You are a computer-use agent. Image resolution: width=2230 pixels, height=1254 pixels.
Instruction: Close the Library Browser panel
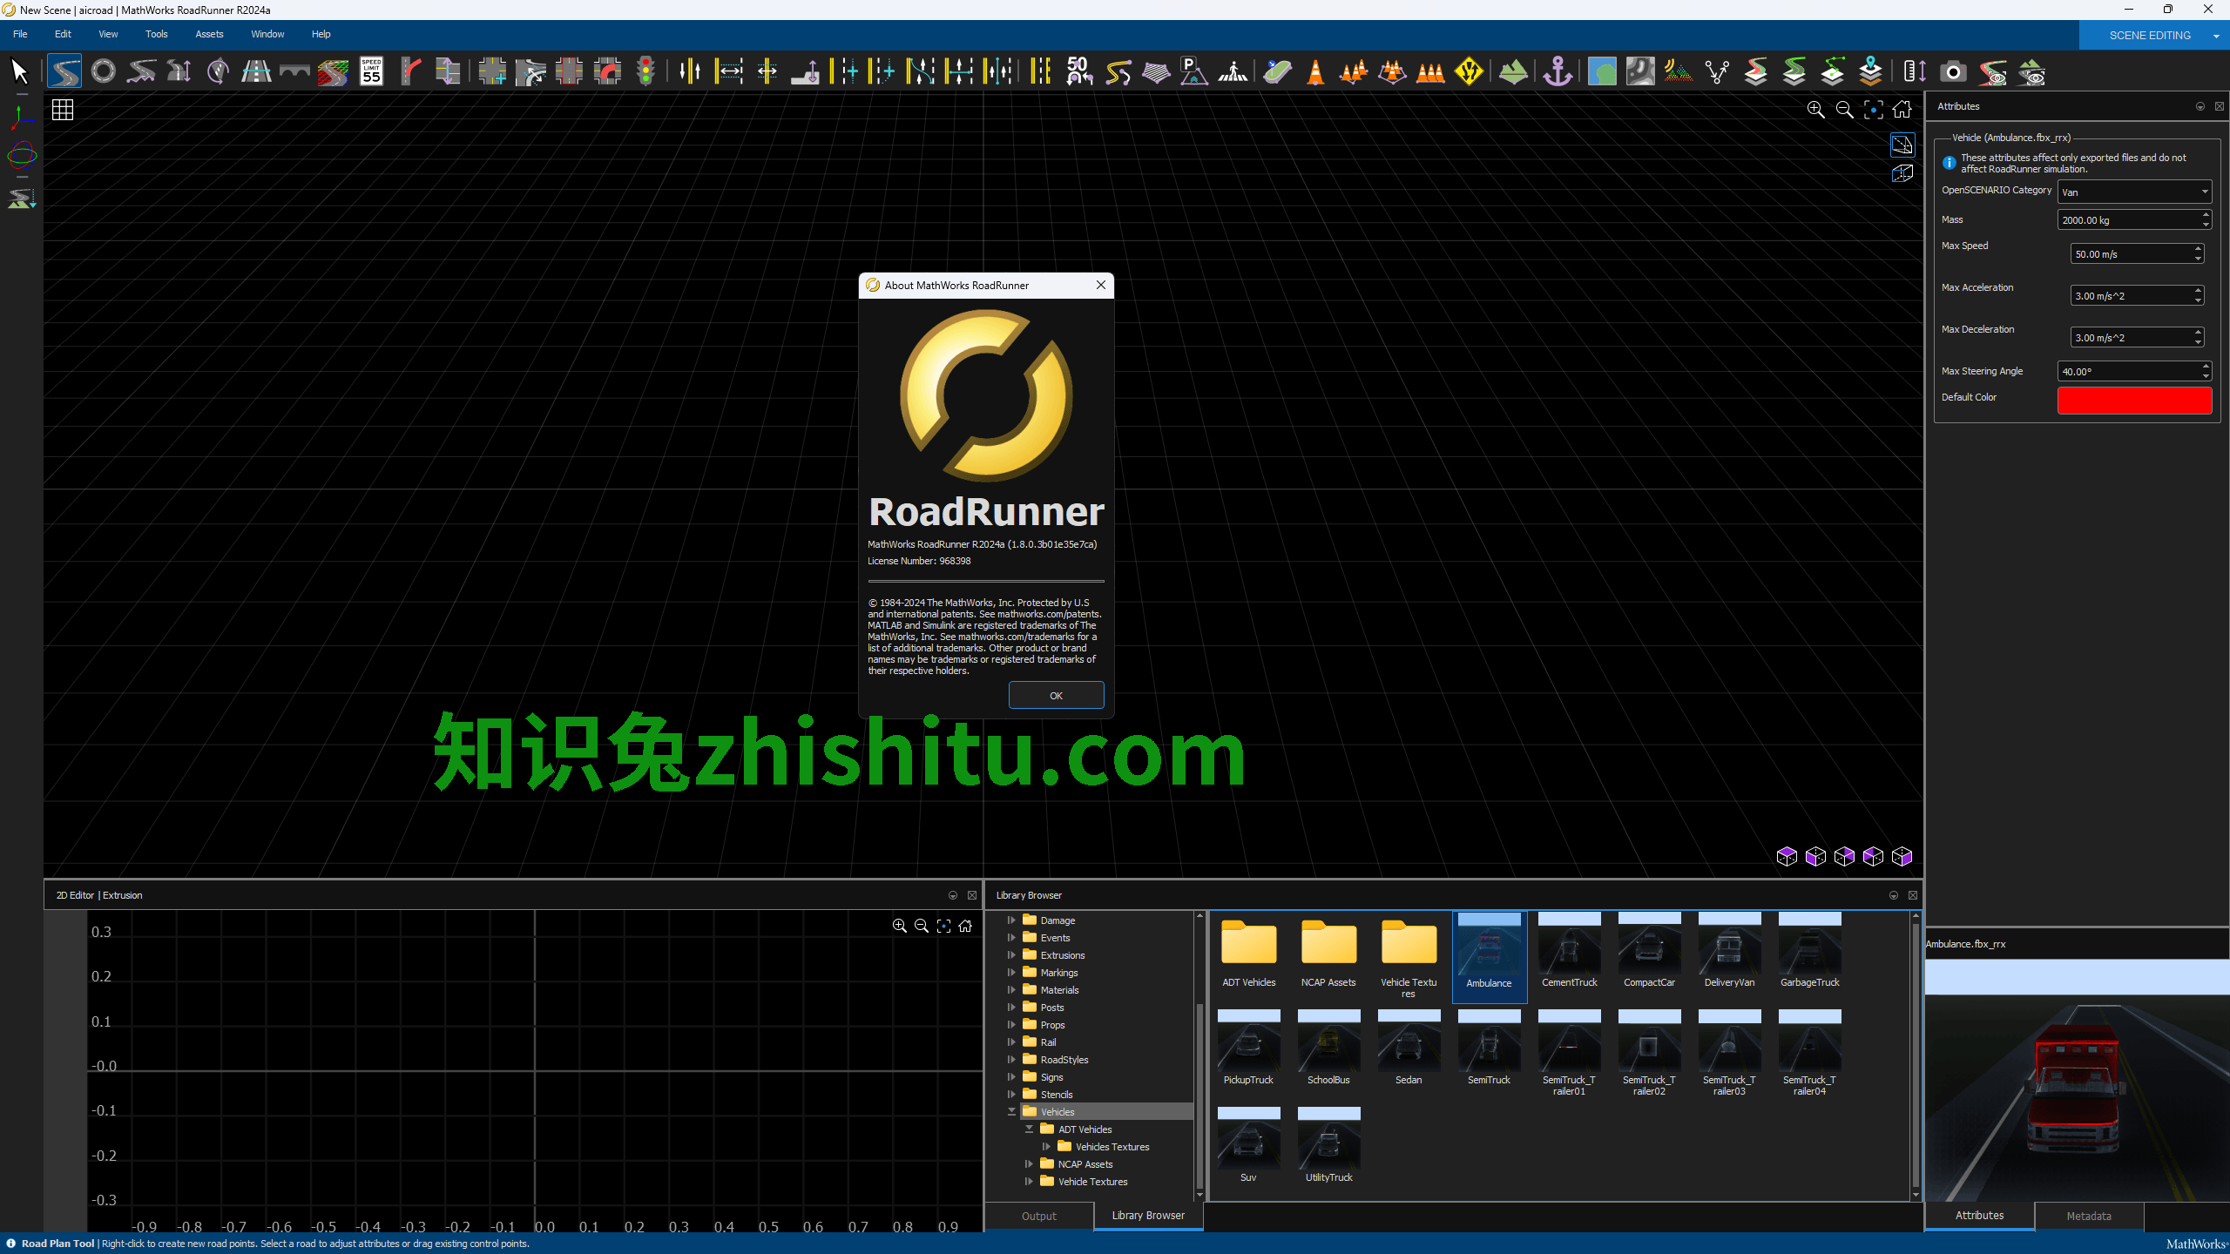1913,895
